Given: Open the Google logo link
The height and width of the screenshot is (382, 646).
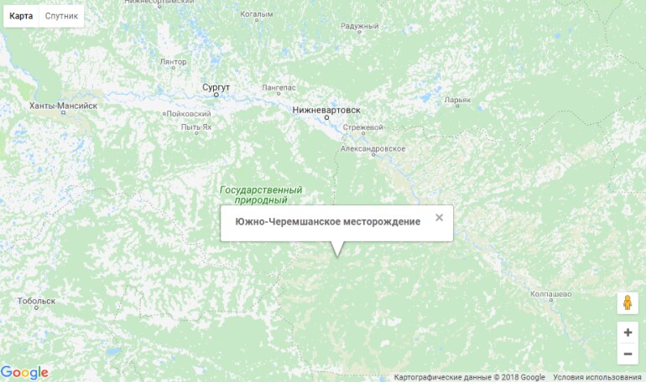Looking at the screenshot, I should (24, 373).
